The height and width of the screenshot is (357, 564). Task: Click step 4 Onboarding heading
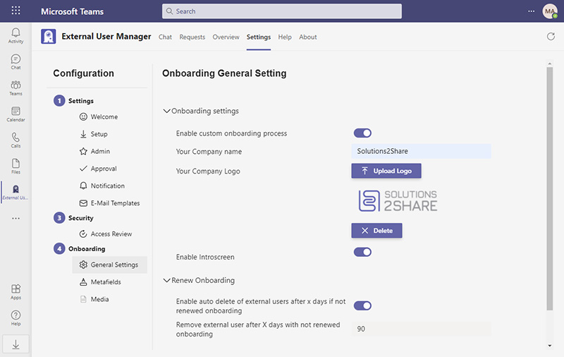click(80, 248)
